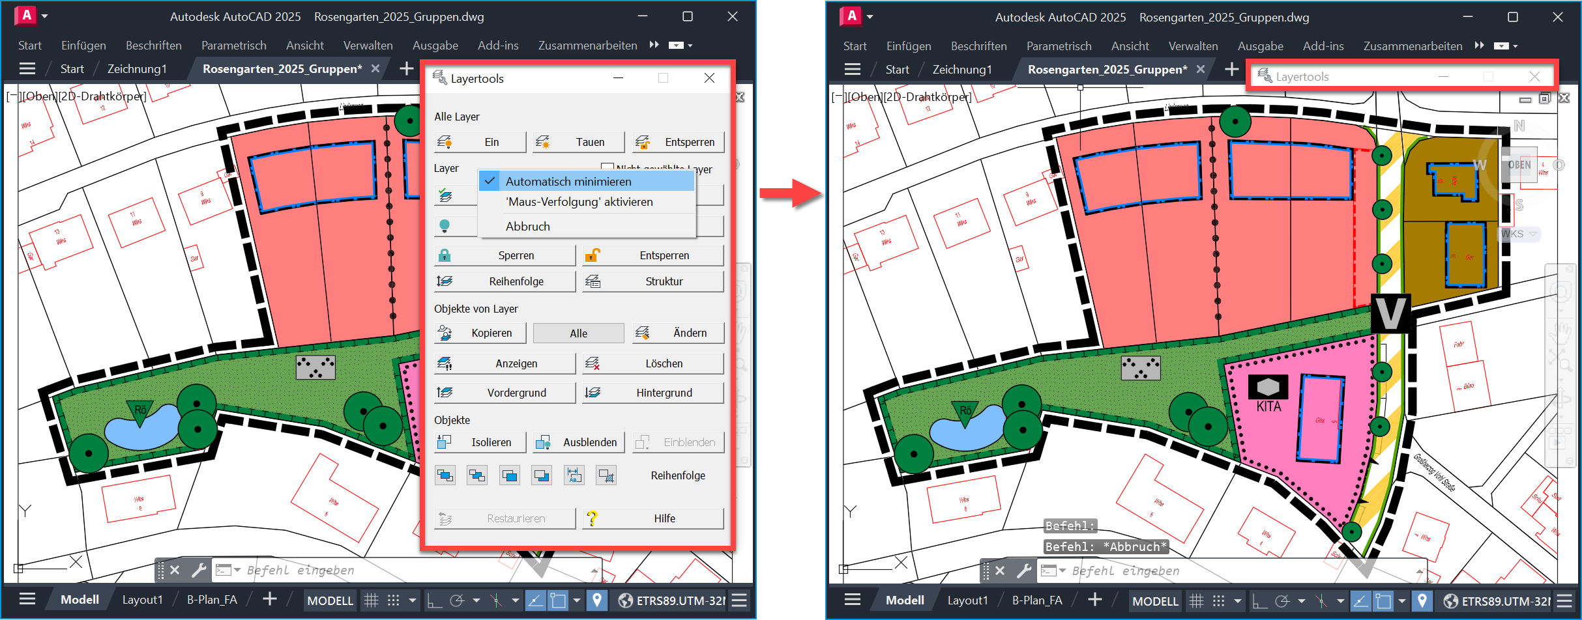
Task: Click the 'Alle' button under Objekte von Layer
Action: click(x=578, y=333)
